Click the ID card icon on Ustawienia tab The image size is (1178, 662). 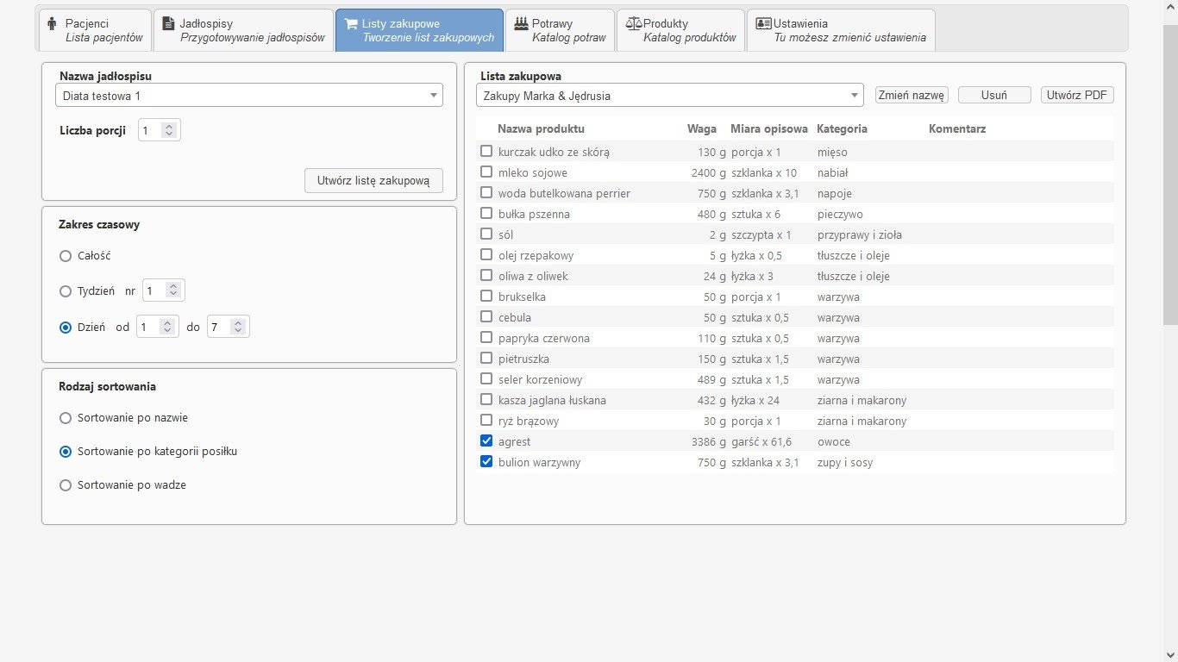[763, 23]
